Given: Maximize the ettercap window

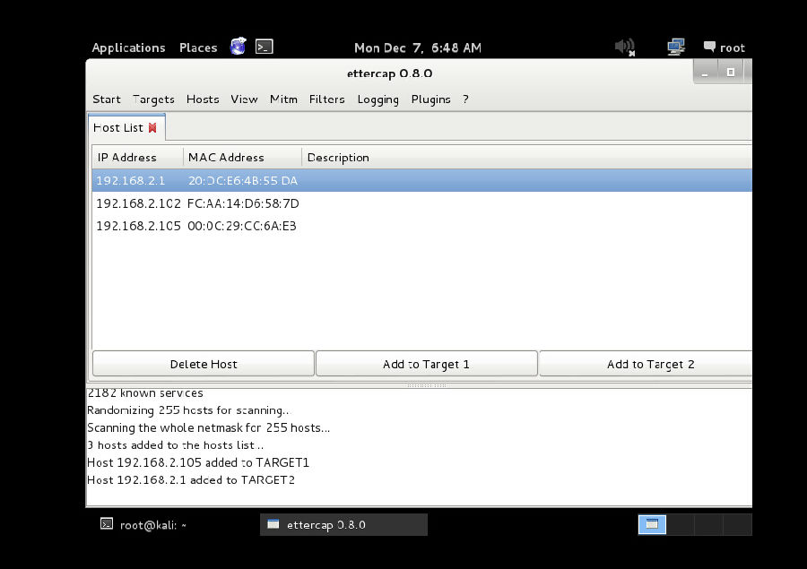Looking at the screenshot, I should click(x=730, y=72).
